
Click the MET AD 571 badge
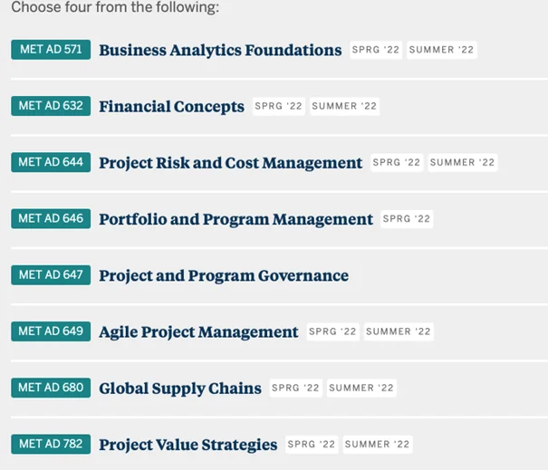(x=51, y=50)
